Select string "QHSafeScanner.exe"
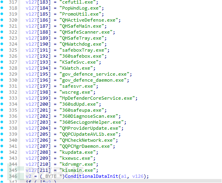Viewport: 222px width, 183px height. point(86,32)
